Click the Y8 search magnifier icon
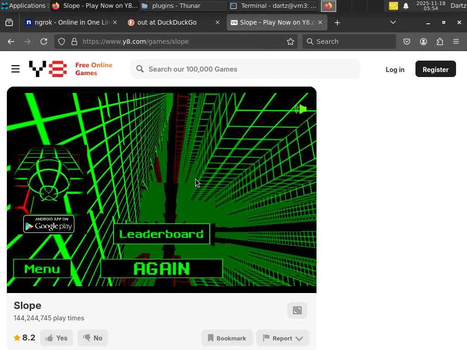This screenshot has width=467, height=350. click(140, 69)
